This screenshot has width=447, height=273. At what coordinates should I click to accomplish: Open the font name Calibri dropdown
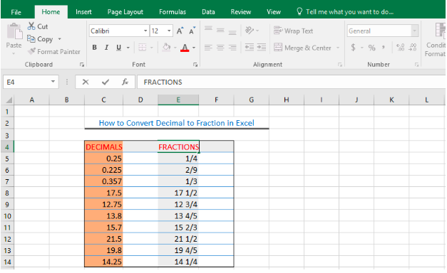point(145,31)
